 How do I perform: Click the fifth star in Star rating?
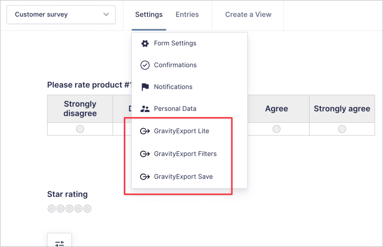[87, 209]
